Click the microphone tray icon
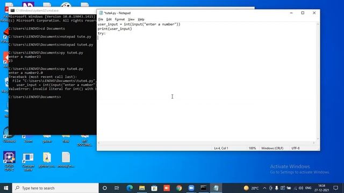 coord(276,188)
